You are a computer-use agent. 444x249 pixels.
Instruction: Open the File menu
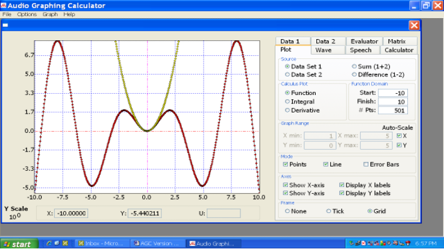[x=7, y=14]
